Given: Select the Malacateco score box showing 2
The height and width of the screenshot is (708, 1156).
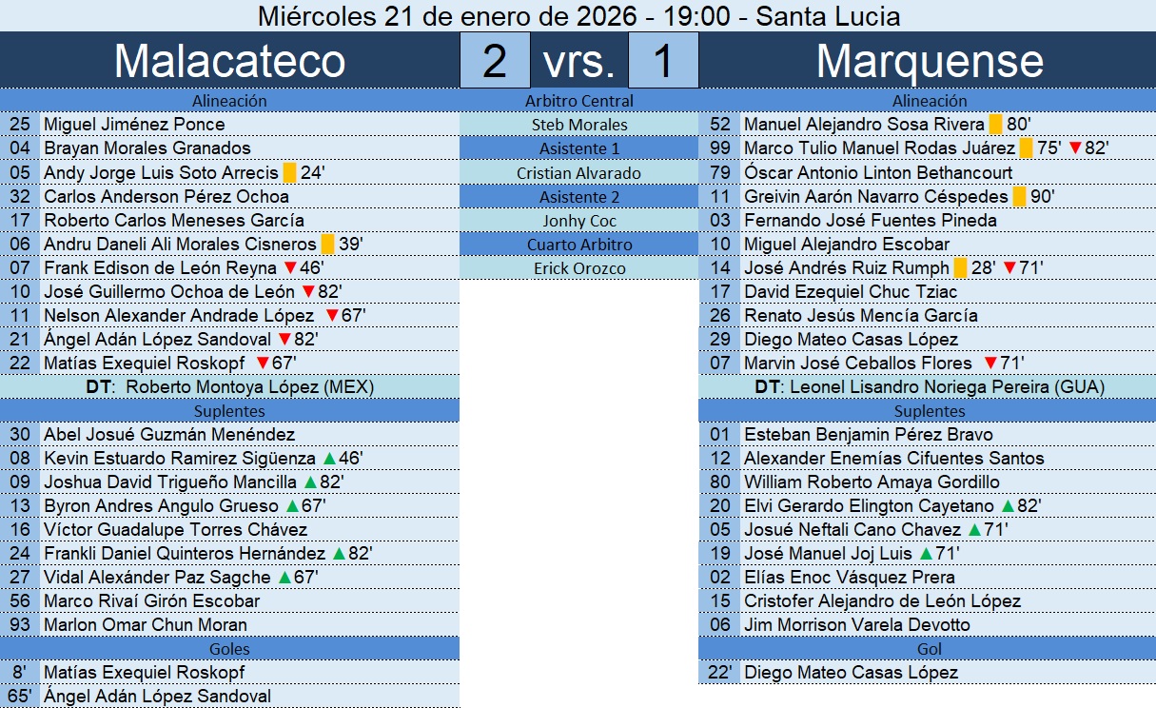Looking at the screenshot, I should coord(495,61).
